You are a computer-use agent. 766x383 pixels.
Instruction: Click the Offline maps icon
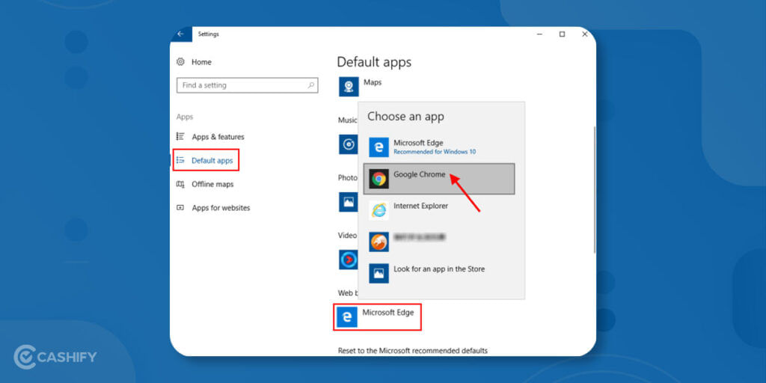point(180,184)
